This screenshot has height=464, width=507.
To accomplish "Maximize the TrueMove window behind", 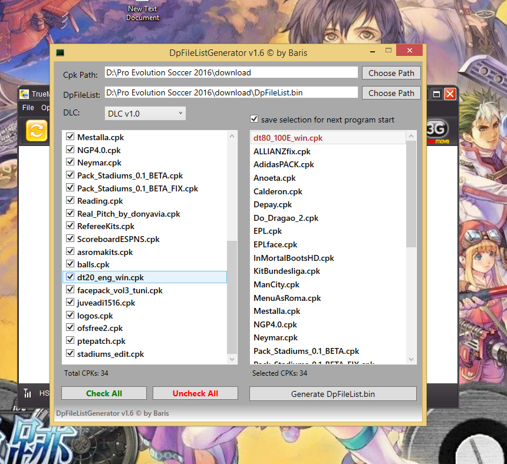I will click(x=436, y=94).
